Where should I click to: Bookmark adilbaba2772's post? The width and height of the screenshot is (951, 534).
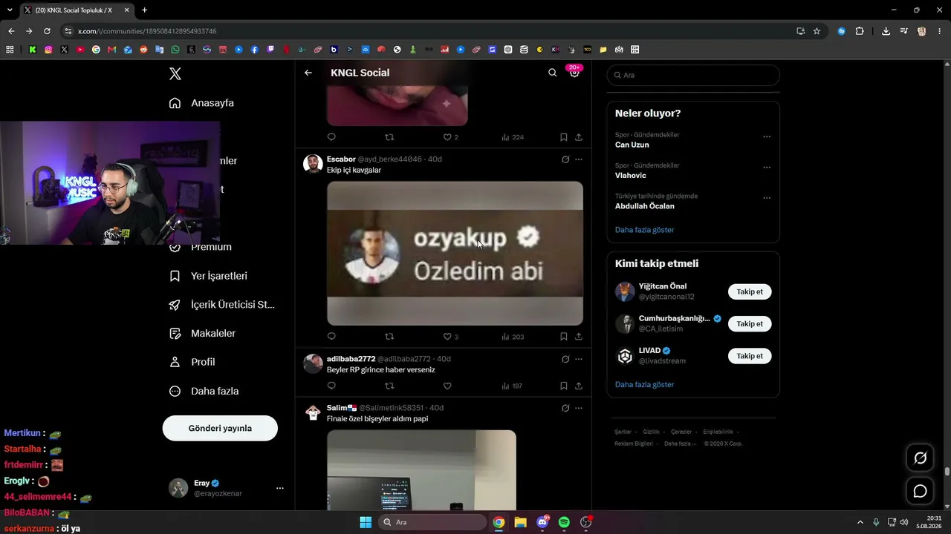564,386
